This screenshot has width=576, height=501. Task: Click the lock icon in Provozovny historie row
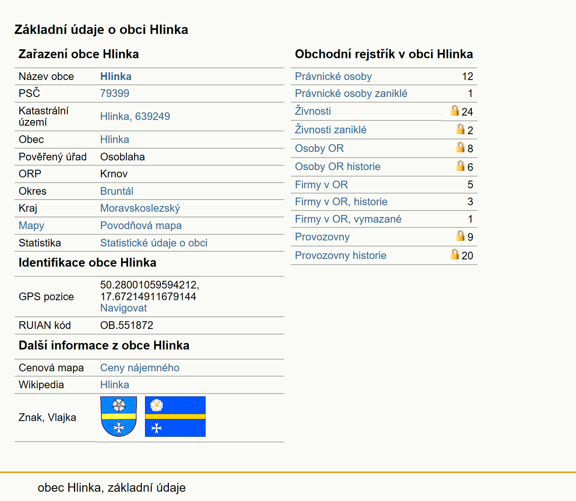(x=455, y=254)
